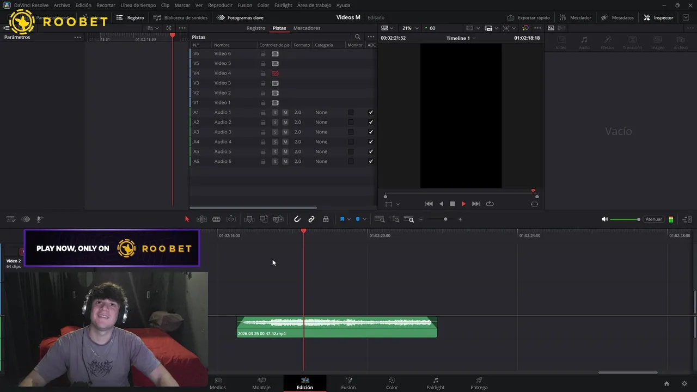Click the zoom in plus icon
This screenshot has height=392, width=697.
pos(460,219)
